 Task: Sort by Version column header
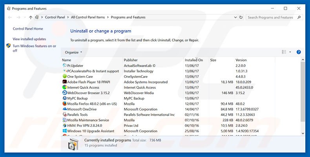point(241,60)
